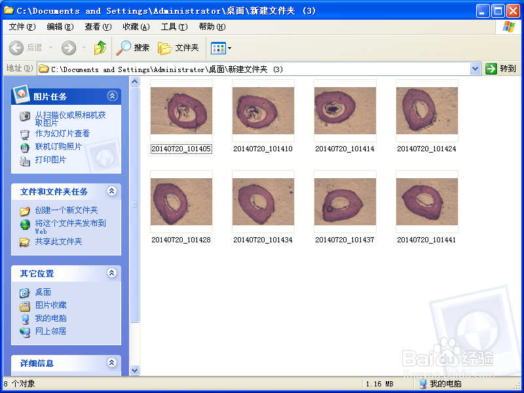Click slideshow icon beside 作为幻灯片查看

point(25,134)
